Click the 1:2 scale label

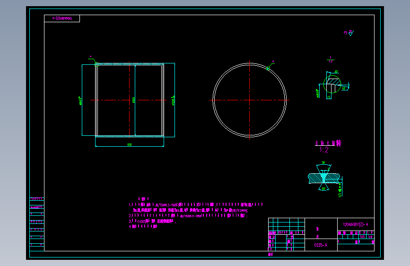click(x=324, y=150)
